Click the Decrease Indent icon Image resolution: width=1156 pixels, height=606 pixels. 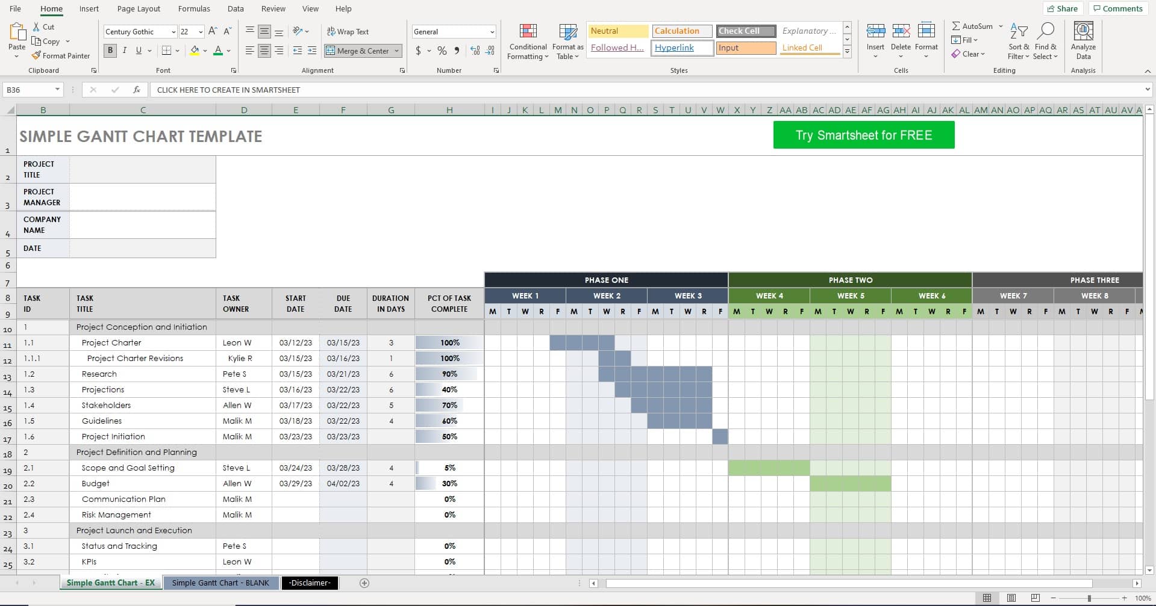pyautogui.click(x=298, y=51)
